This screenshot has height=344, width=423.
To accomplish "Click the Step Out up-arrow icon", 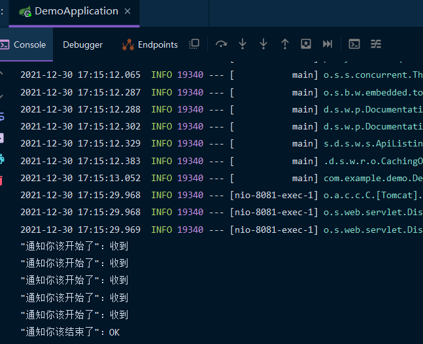I will [285, 44].
